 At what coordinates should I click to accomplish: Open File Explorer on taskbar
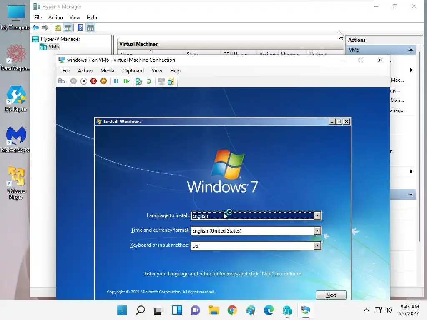(x=214, y=310)
